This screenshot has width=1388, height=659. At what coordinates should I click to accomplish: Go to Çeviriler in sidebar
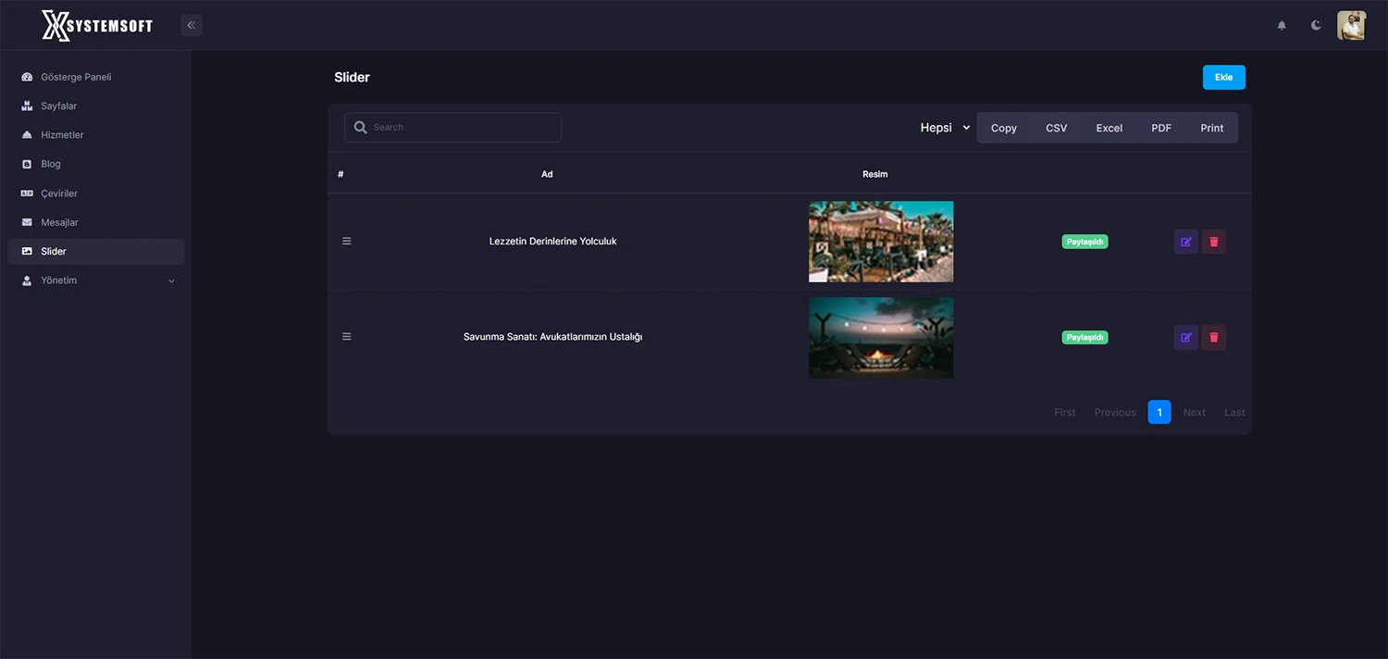[x=59, y=193]
